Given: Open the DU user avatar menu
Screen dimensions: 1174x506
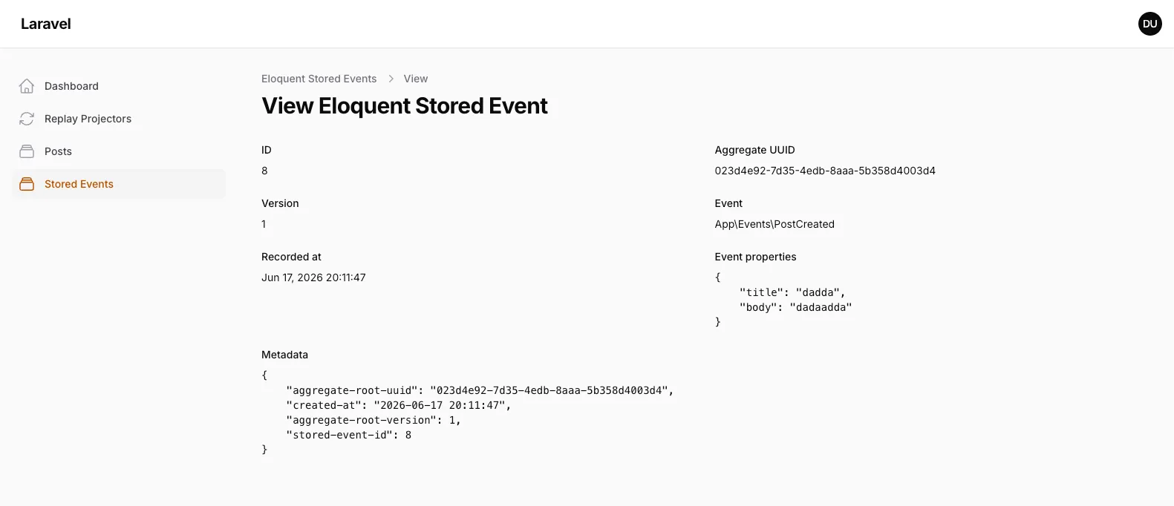Looking at the screenshot, I should pyautogui.click(x=1149, y=24).
